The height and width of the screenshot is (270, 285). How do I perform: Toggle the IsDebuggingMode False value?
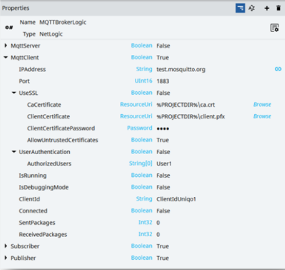click(x=163, y=188)
